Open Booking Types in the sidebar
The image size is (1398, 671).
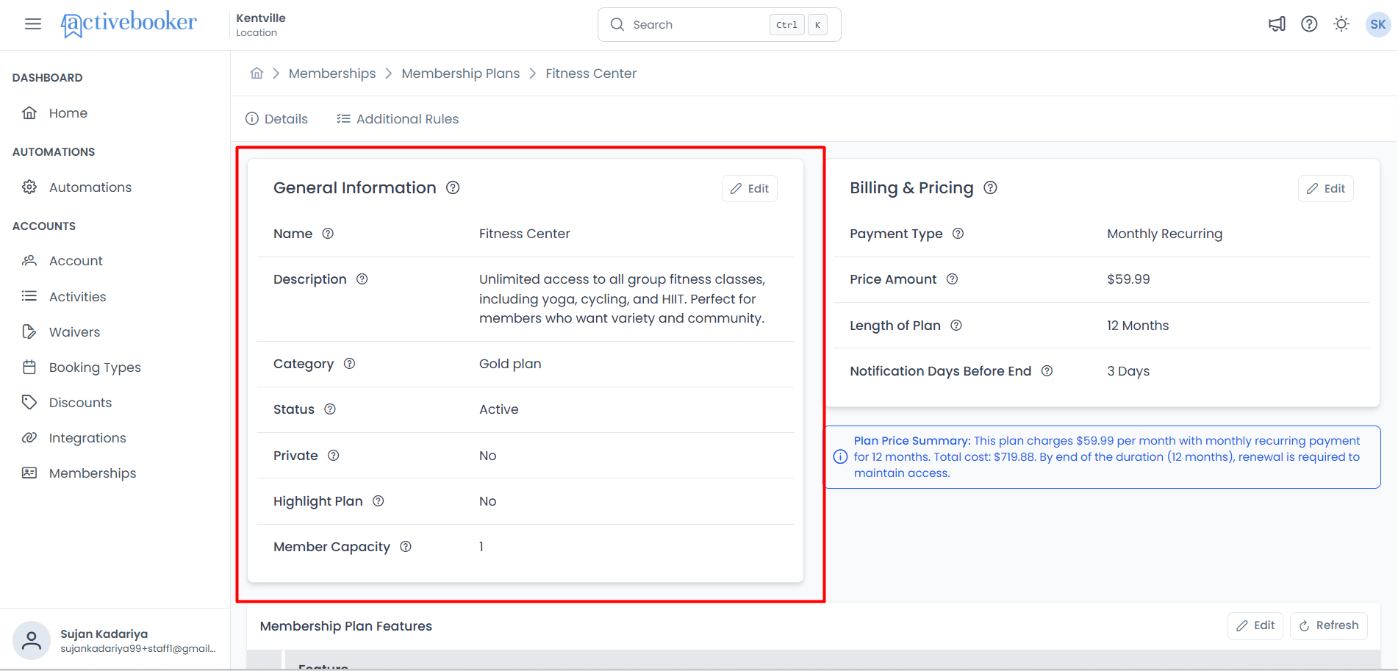point(82,367)
